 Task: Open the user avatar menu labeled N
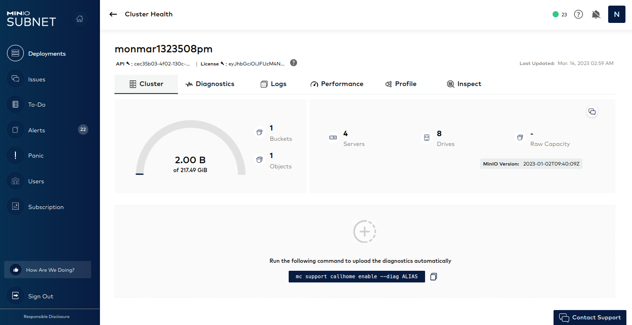coord(616,14)
